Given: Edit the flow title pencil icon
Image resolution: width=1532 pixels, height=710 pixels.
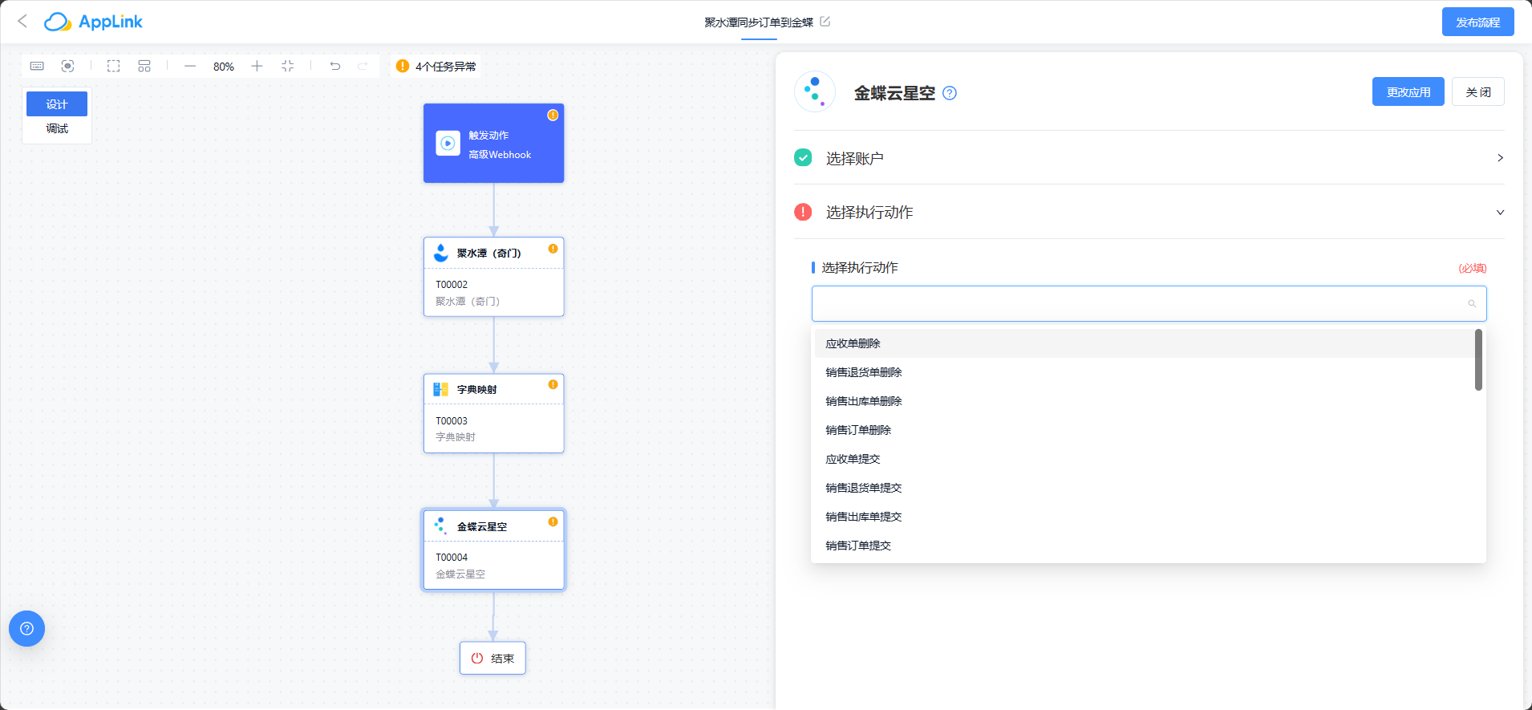Looking at the screenshot, I should [x=825, y=22].
